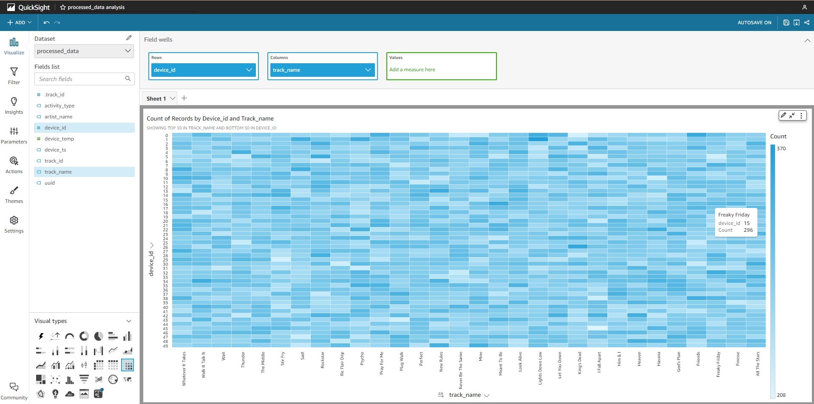Screen dimensions: 814x404
Task: Select the word cloud visual type
Action: pyautogui.click(x=70, y=394)
